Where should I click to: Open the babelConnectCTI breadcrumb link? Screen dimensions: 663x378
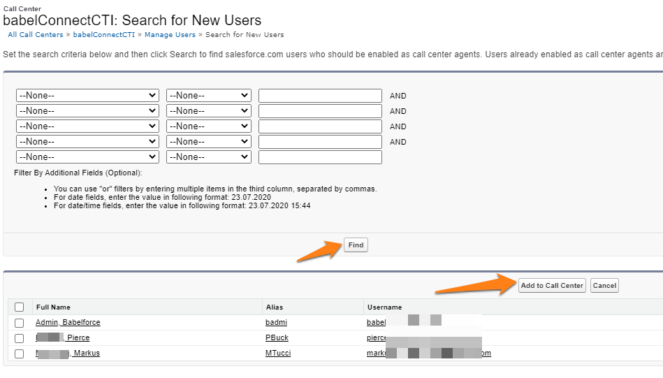click(104, 34)
